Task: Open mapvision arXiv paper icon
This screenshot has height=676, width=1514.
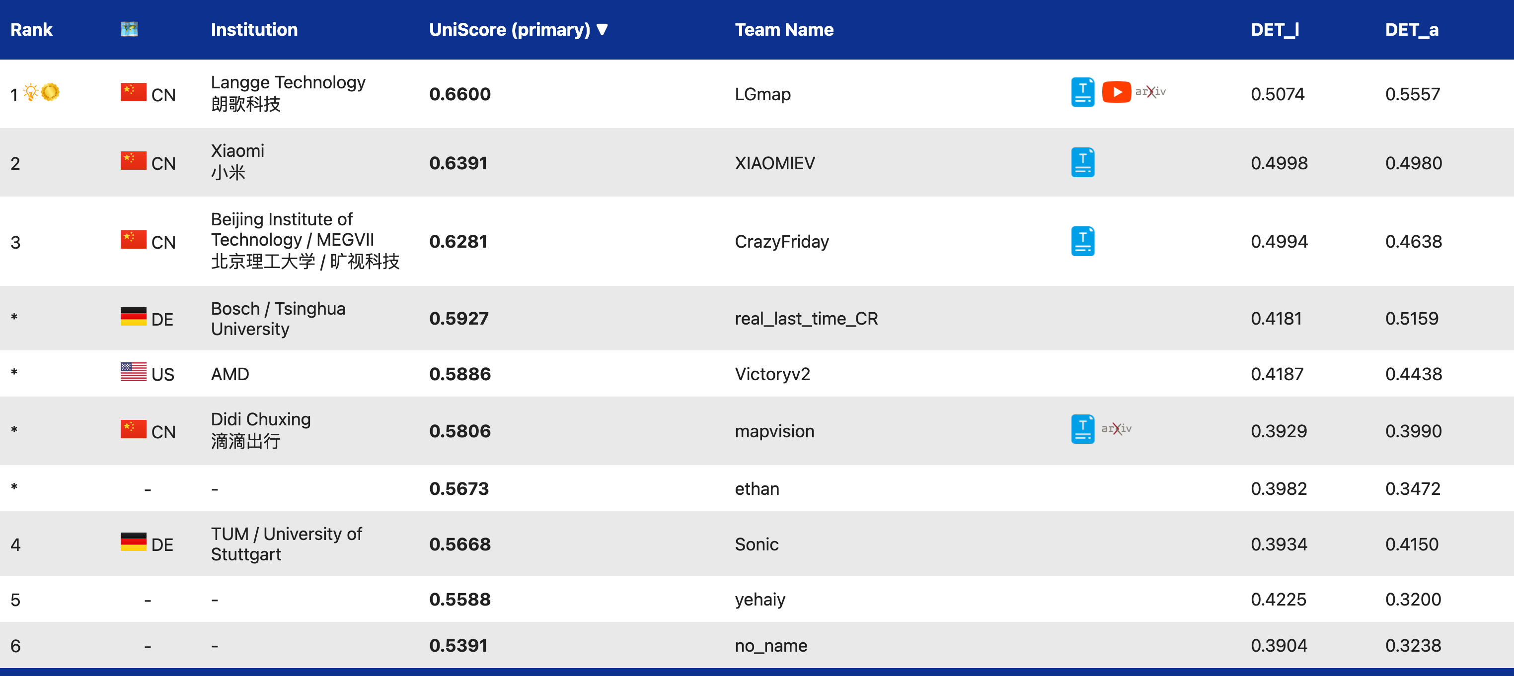Action: tap(1116, 429)
